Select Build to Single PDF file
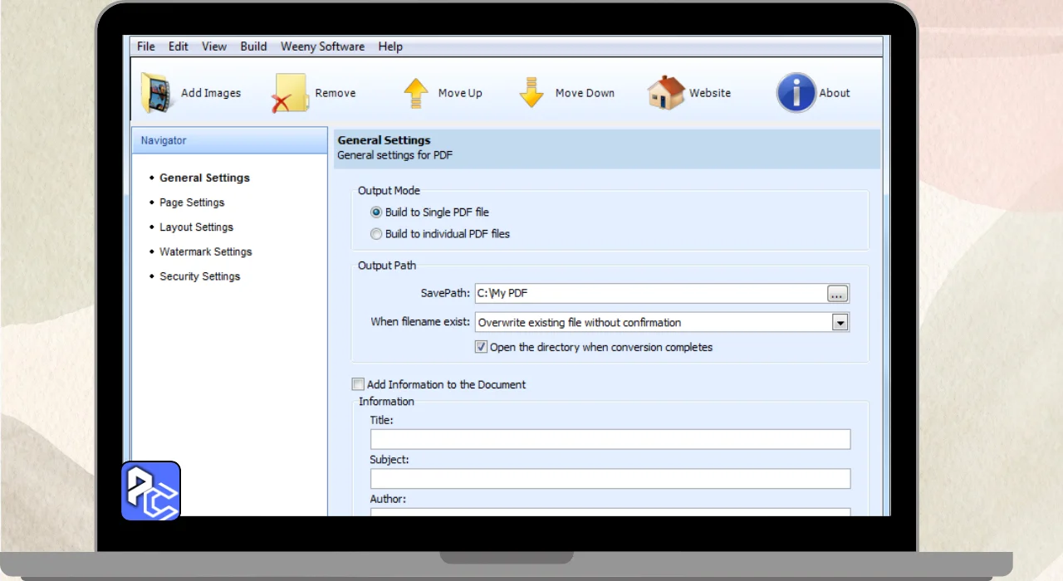Image resolution: width=1063 pixels, height=581 pixels. 376,212
